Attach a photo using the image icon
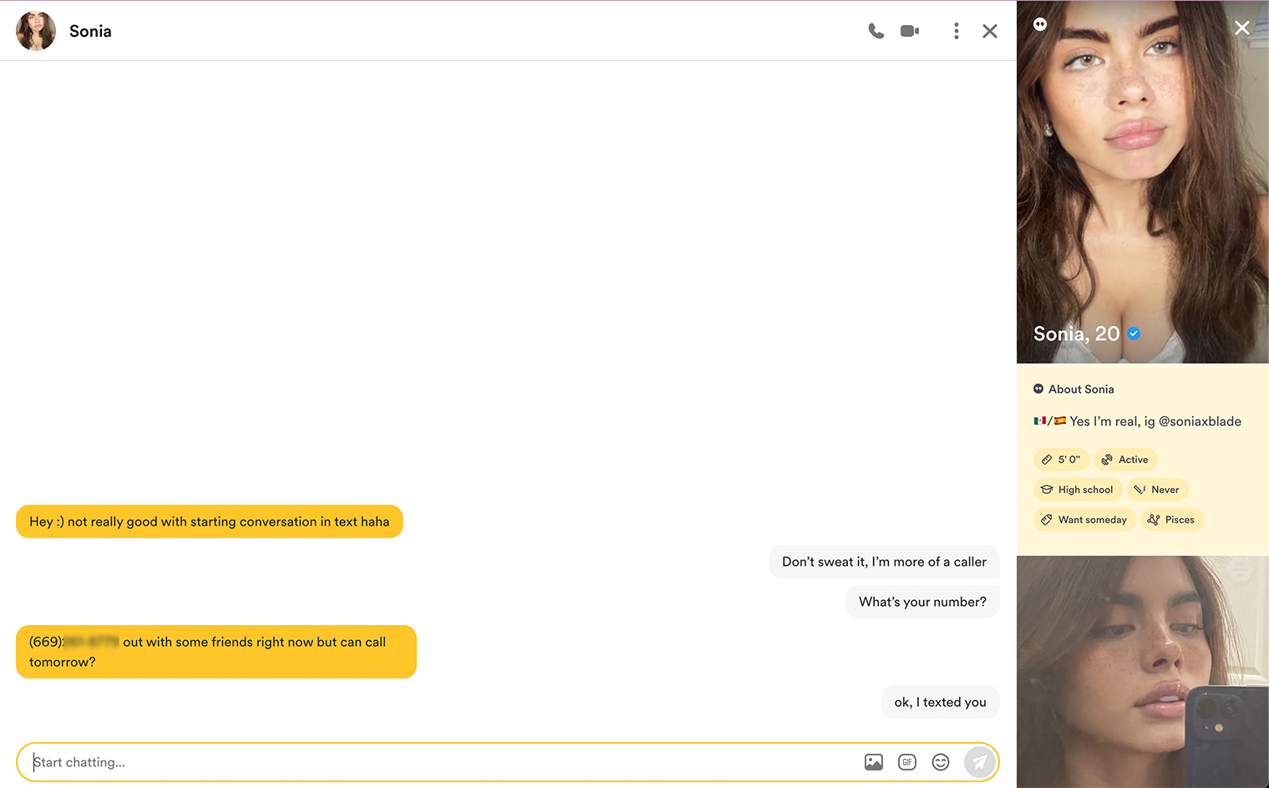 (874, 762)
